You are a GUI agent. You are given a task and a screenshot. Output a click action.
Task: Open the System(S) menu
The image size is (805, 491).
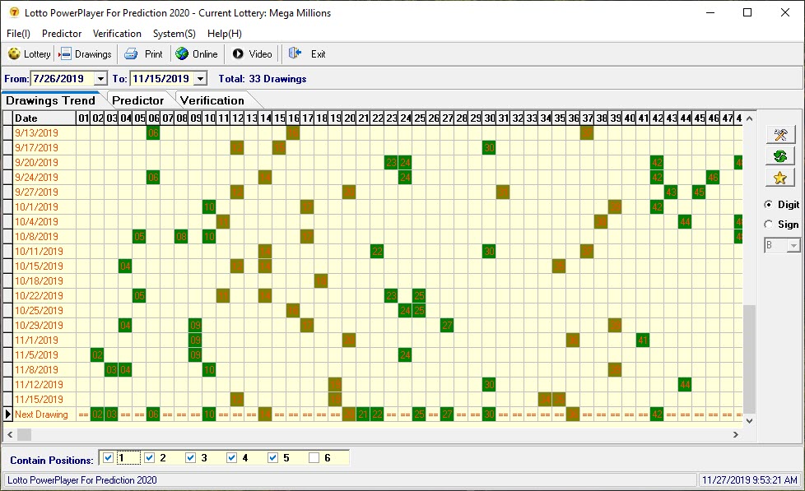(x=174, y=34)
